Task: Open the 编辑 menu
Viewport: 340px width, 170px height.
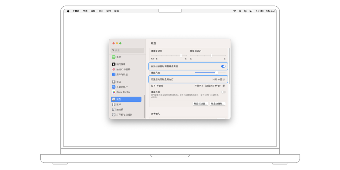Action: [93, 11]
